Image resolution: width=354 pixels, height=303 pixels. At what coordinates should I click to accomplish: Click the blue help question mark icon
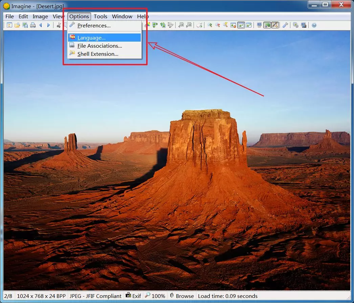click(314, 25)
